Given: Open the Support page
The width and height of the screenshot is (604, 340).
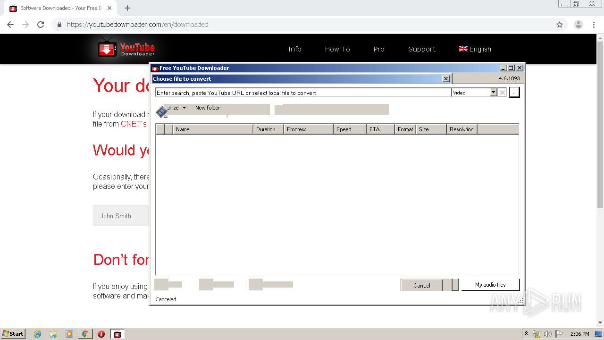Looking at the screenshot, I should 422,49.
